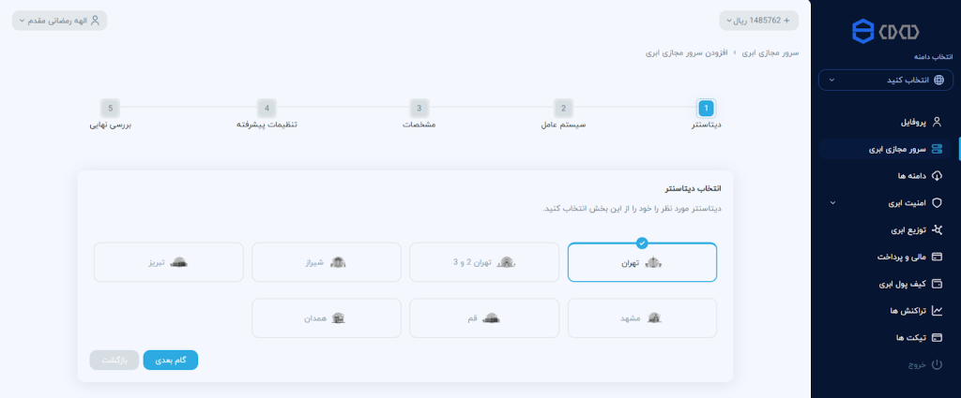Choose the شیراز datacenter card
This screenshot has height=398, width=961.
(x=326, y=262)
